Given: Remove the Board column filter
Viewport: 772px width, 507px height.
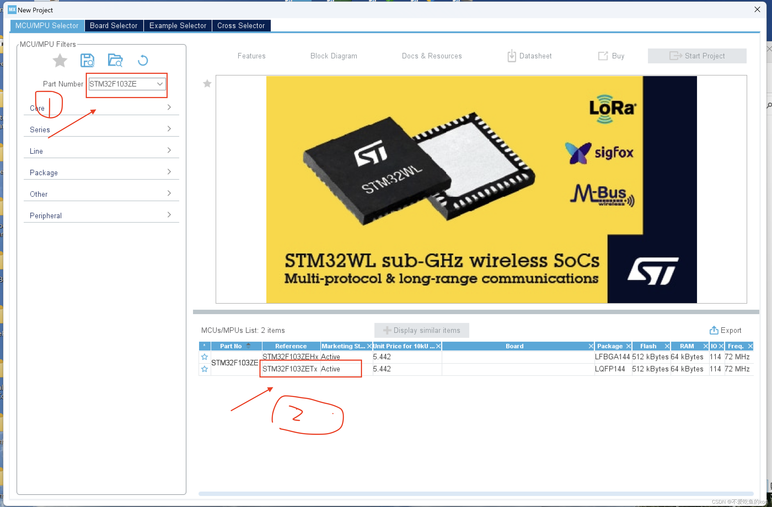Looking at the screenshot, I should pyautogui.click(x=591, y=346).
